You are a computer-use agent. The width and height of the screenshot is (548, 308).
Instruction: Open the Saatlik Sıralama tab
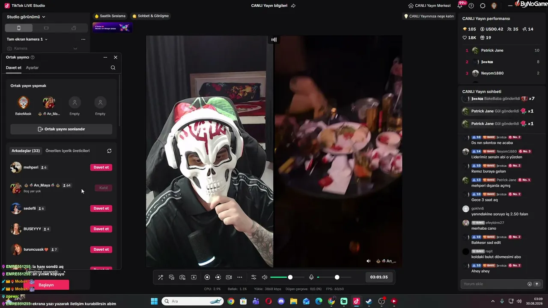110,16
